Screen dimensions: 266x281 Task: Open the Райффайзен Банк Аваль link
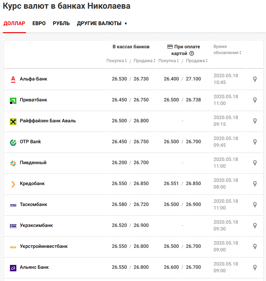point(48,121)
